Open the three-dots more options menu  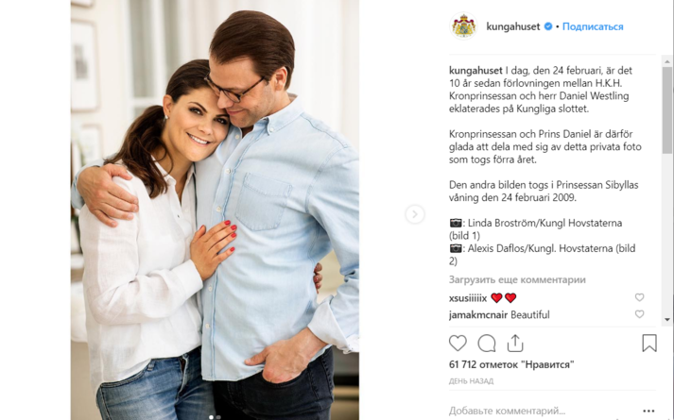[x=648, y=411]
